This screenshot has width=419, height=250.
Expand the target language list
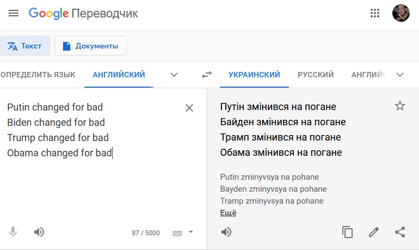(x=400, y=75)
